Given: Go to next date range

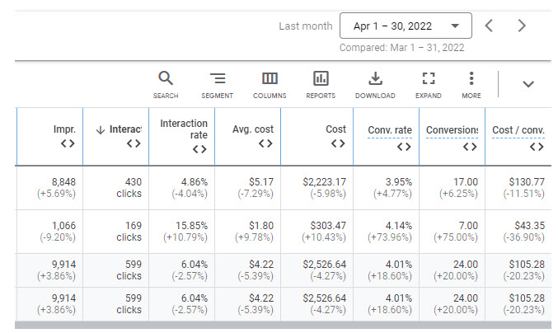Looking at the screenshot, I should (x=522, y=26).
